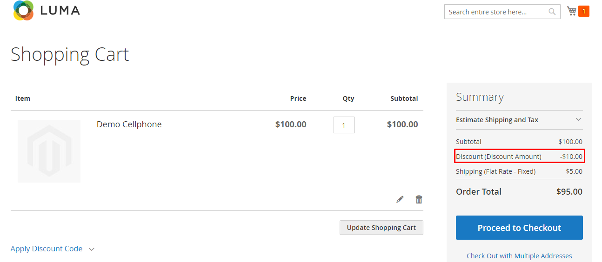Click the Discount Amount summary row

[519, 157]
